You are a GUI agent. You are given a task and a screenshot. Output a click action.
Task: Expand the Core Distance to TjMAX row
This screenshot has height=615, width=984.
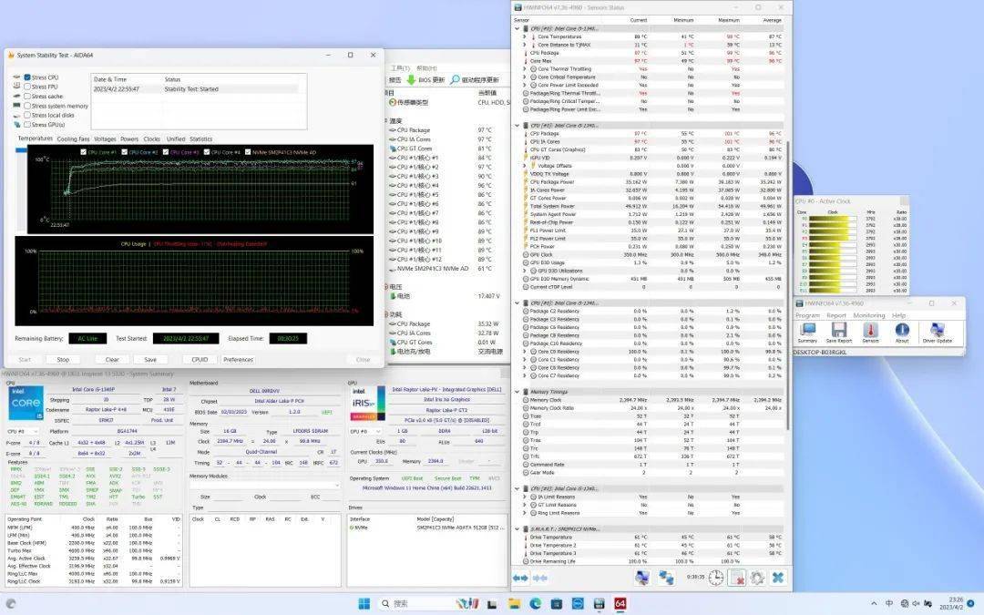[x=525, y=45]
